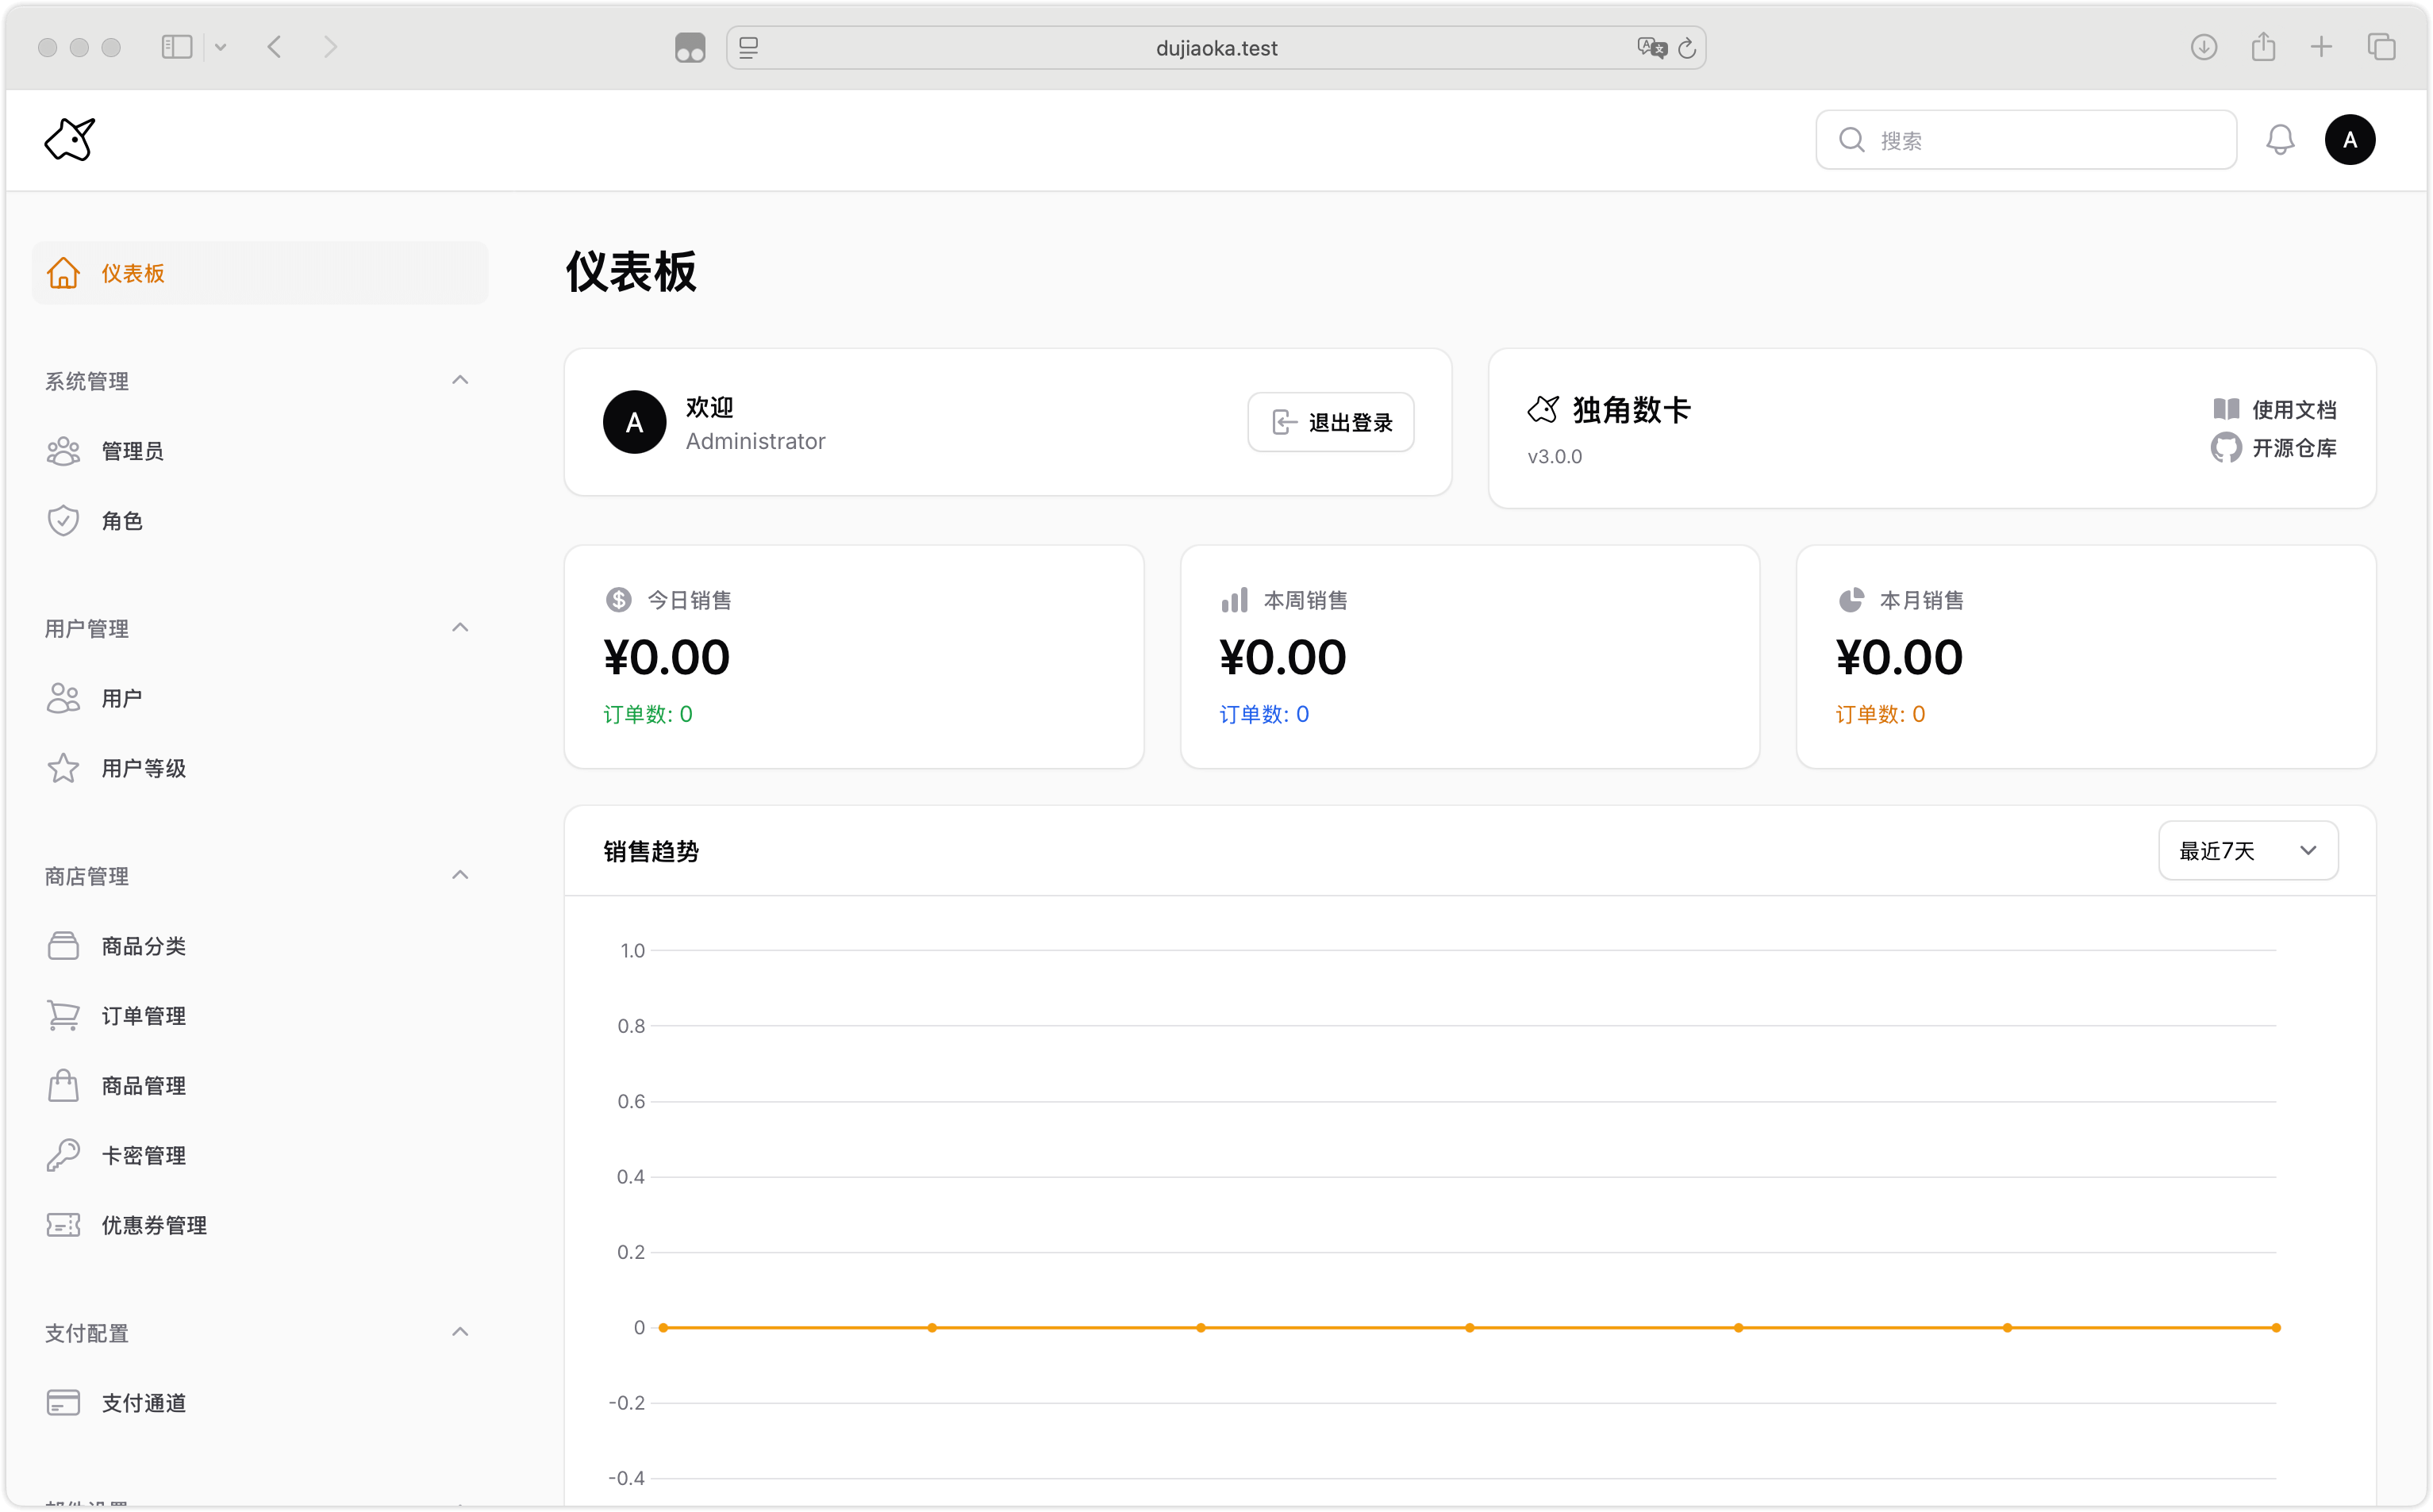The height and width of the screenshot is (1512, 2433).
Task: Toggle Safari sidebar button
Action: pos(176,47)
